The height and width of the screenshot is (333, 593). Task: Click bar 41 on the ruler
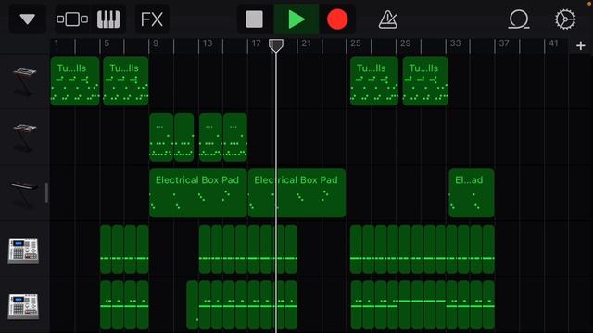(x=553, y=43)
